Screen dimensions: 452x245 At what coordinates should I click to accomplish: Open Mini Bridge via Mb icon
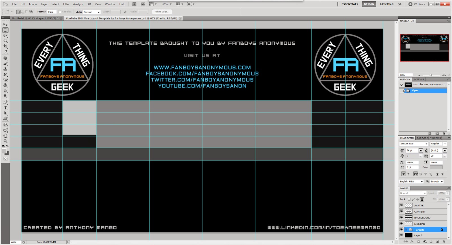(143, 4)
